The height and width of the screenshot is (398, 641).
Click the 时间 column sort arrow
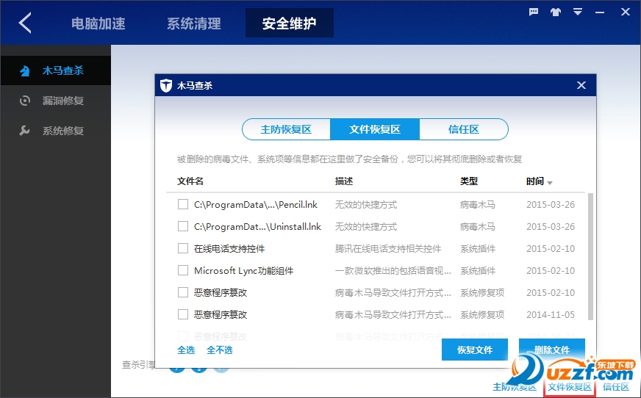(x=550, y=182)
